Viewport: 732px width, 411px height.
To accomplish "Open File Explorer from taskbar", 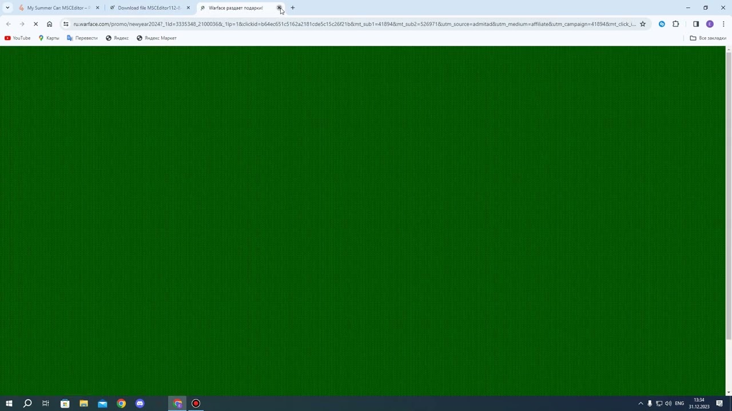I will click(x=83, y=404).
